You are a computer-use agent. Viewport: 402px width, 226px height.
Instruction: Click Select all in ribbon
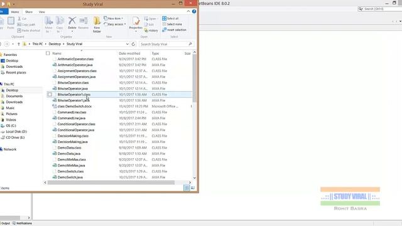click(170, 18)
